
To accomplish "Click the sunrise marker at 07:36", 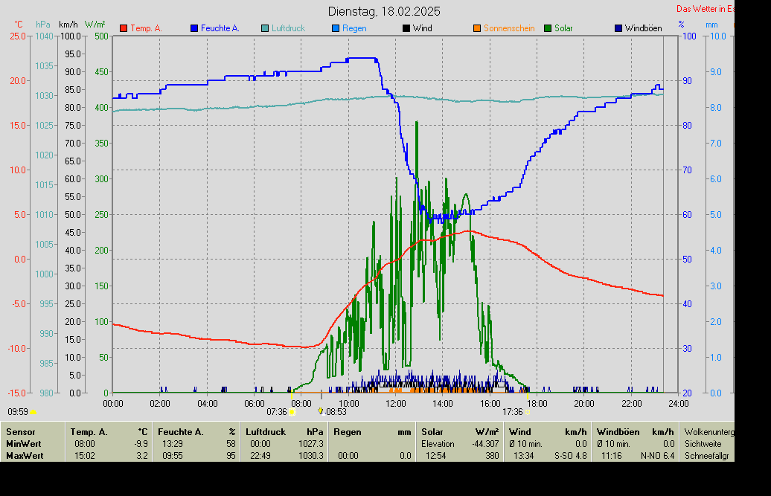I will click(x=292, y=411).
